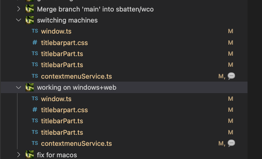Click the CSS hash icon of titlebarpart.css under switching machines

pyautogui.click(x=35, y=43)
